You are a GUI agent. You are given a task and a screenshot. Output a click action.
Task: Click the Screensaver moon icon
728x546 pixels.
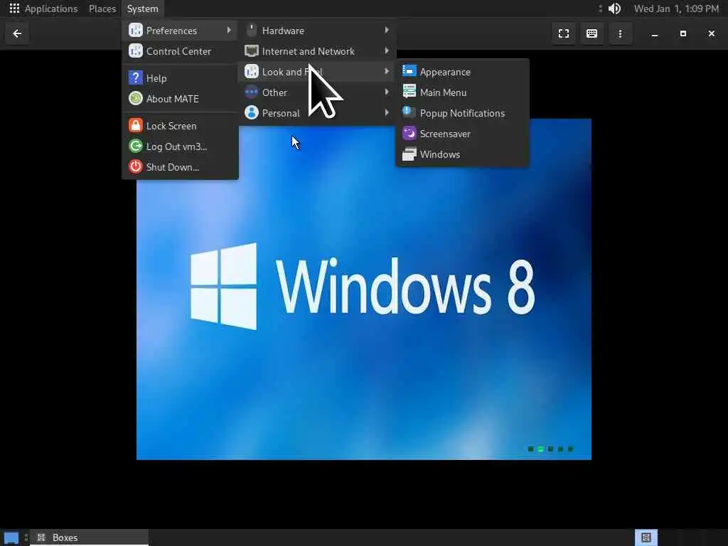[409, 133]
